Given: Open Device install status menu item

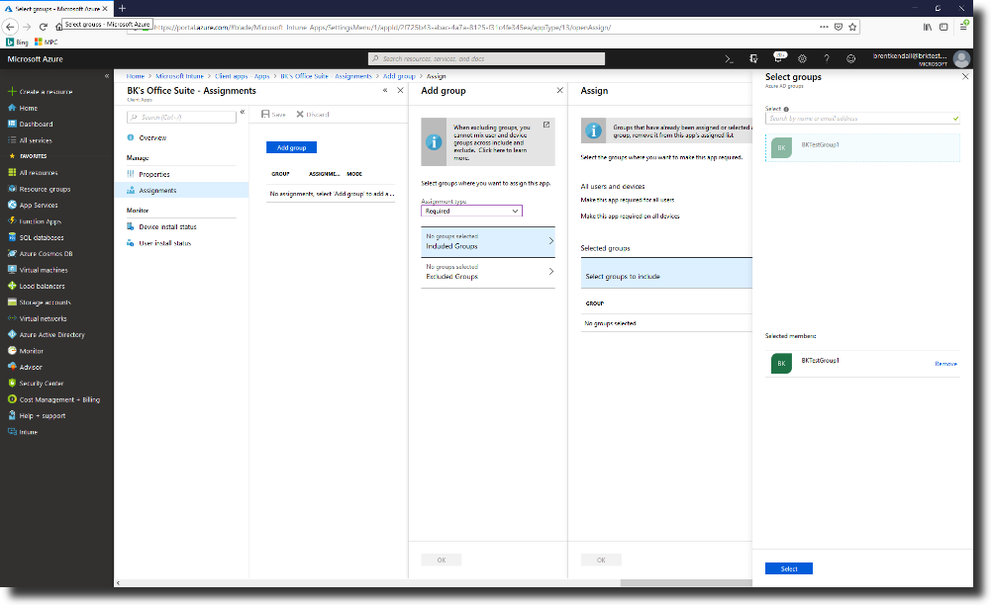Looking at the screenshot, I should [x=167, y=227].
